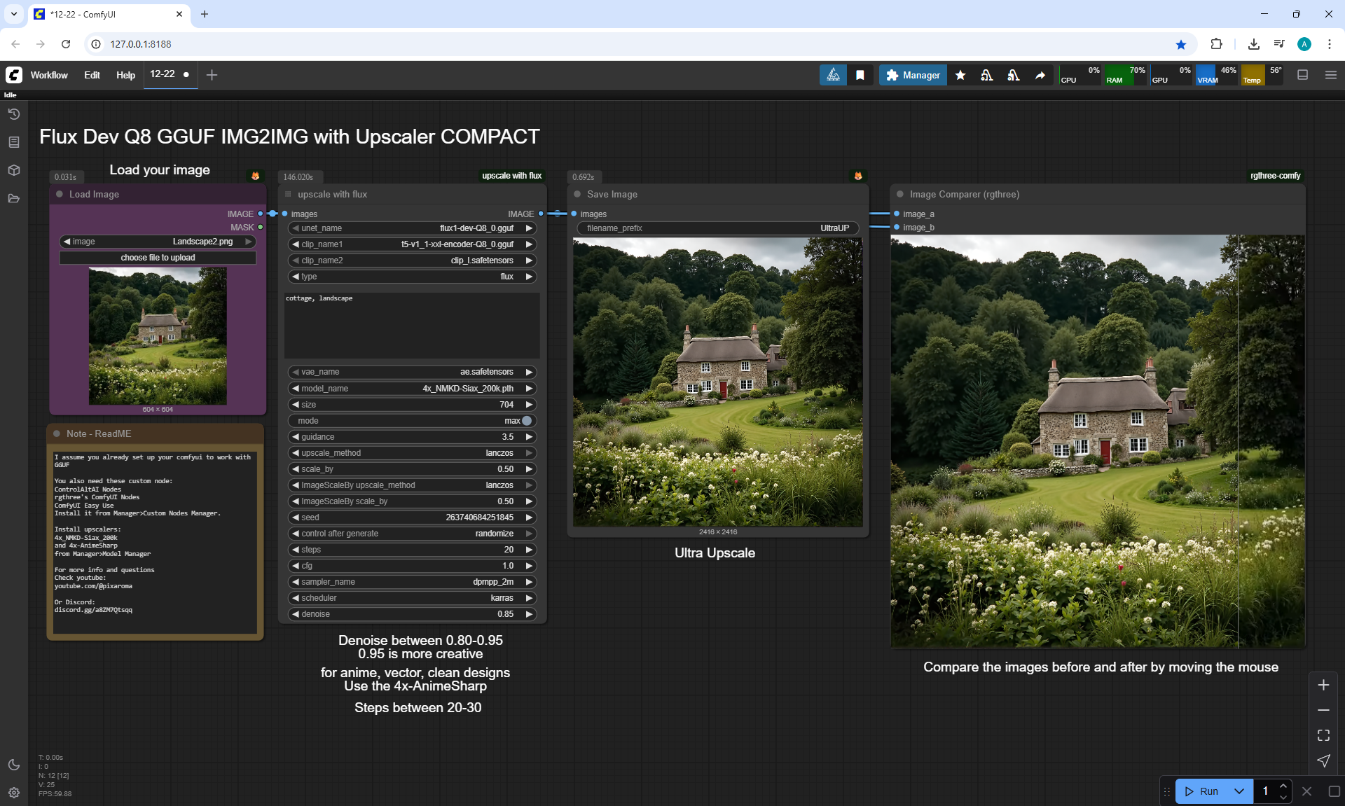1345x806 pixels.
Task: Toggle the Save Image node collapse dot
Action: pyautogui.click(x=577, y=194)
